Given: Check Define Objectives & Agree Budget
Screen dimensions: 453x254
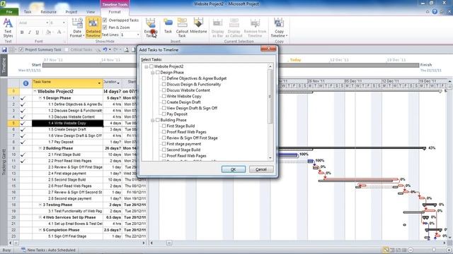Looking at the screenshot, I should coord(164,78).
